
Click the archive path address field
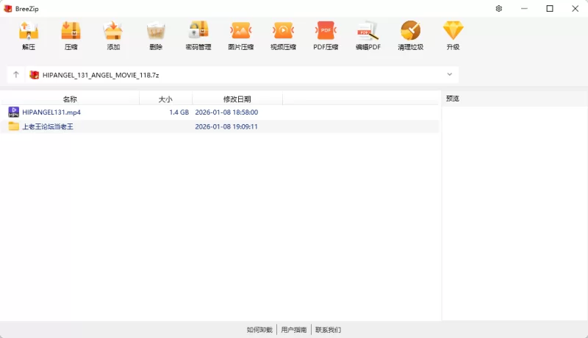click(242, 75)
